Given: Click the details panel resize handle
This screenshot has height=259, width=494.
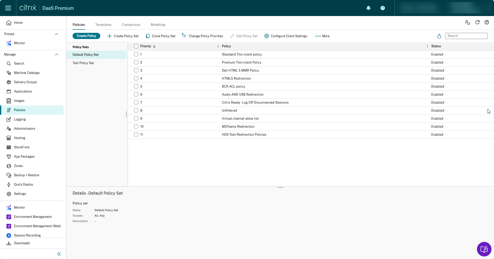Looking at the screenshot, I should 280,187.
